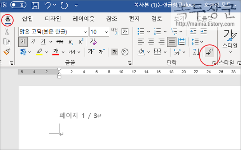Toggle italic formatting

click(x=33, y=42)
